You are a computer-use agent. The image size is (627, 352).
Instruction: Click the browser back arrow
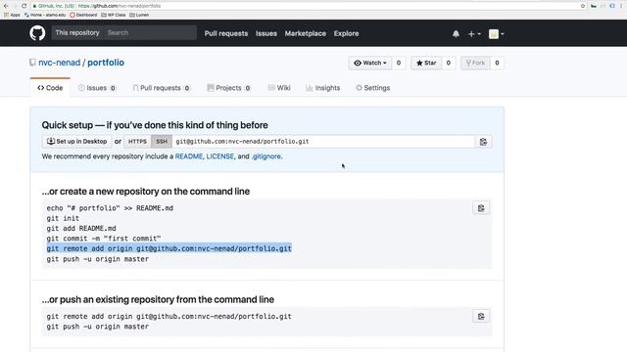click(x=6, y=6)
